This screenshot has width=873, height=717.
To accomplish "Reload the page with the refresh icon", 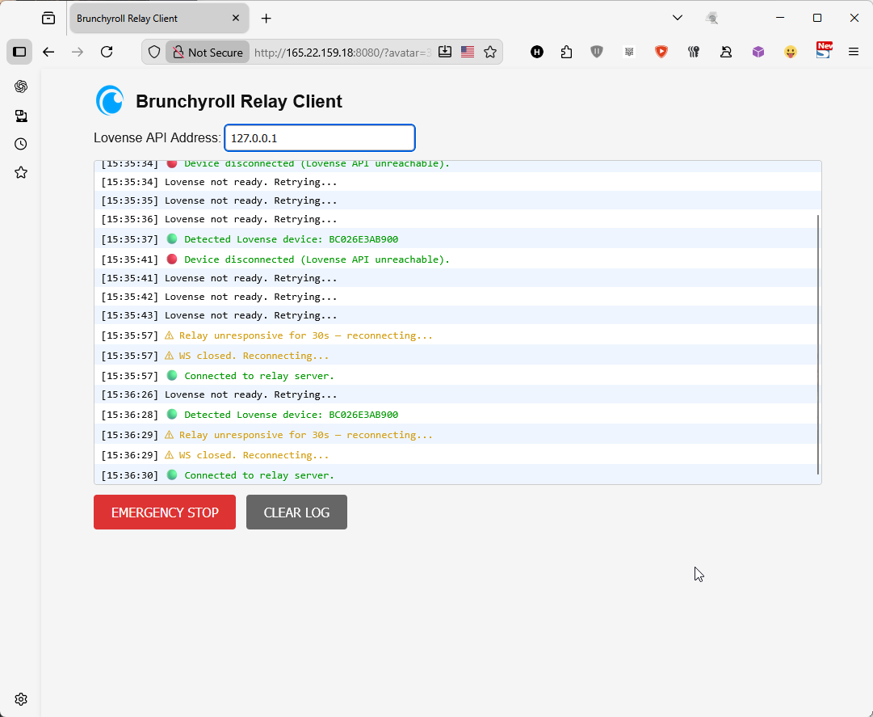I will tap(107, 52).
